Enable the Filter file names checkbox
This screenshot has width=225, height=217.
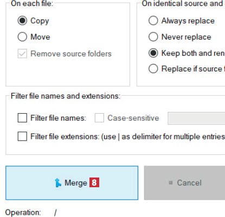[22, 118]
